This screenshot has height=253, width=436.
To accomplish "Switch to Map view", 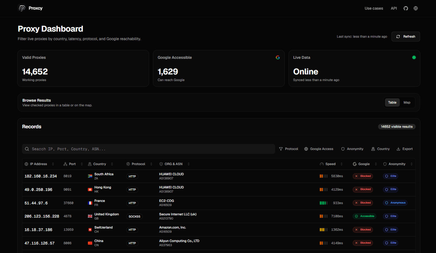I will pos(407,102).
